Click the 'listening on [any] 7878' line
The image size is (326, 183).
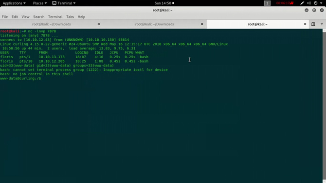pos(29,35)
